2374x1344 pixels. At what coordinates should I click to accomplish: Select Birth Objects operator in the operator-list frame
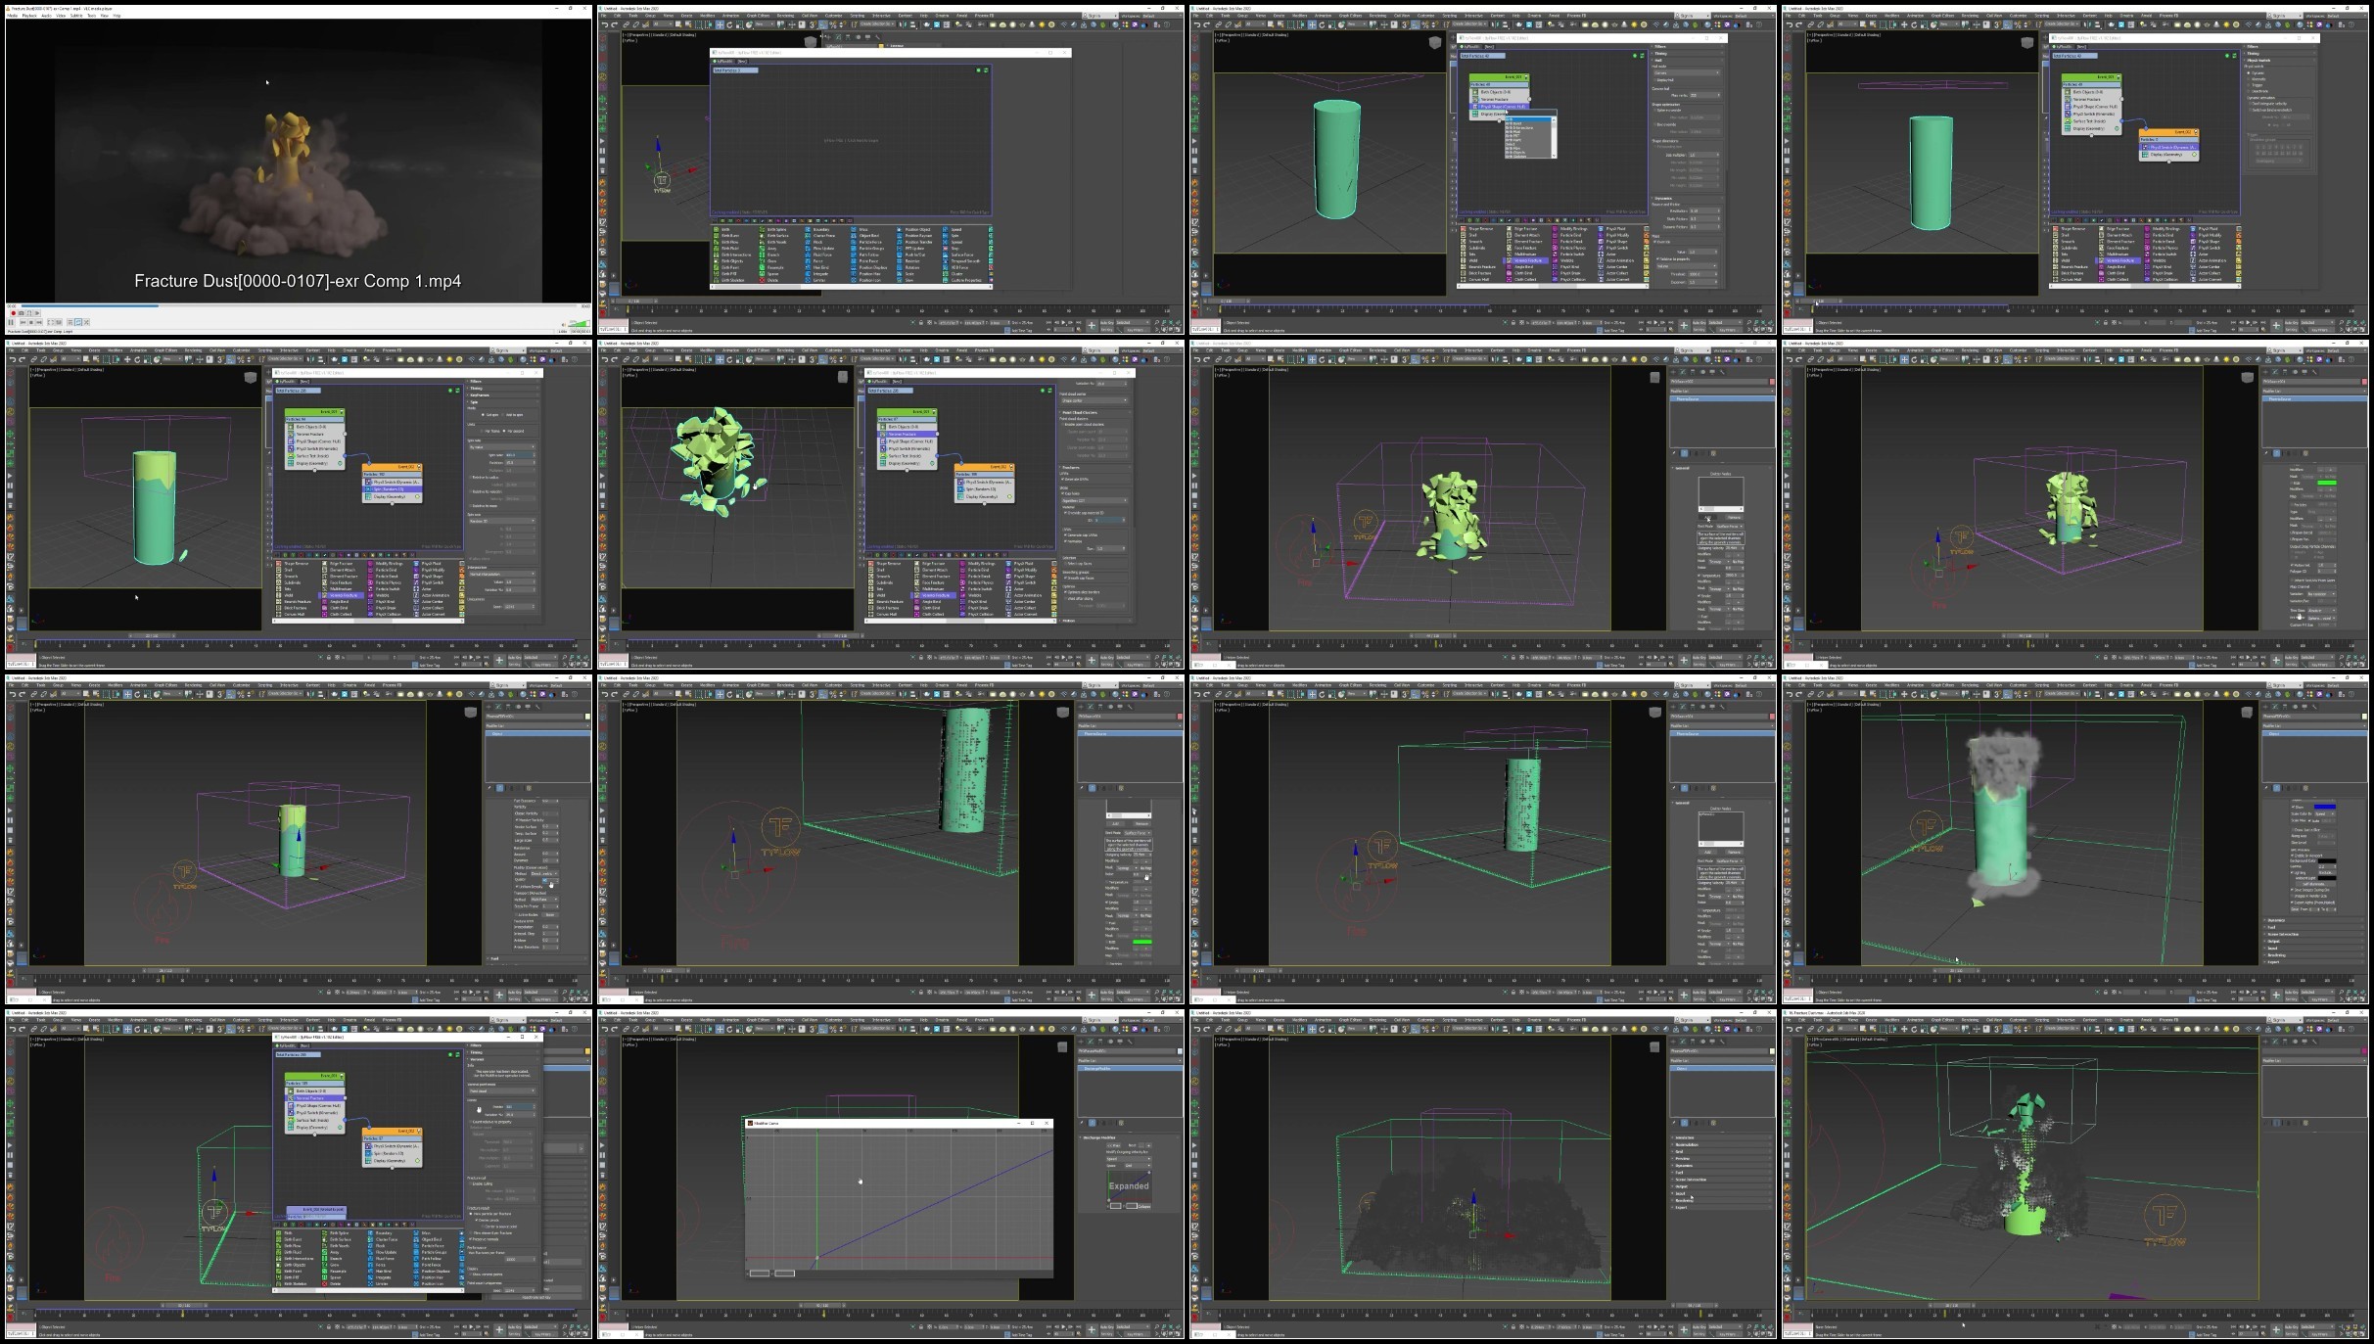pos(1498,92)
